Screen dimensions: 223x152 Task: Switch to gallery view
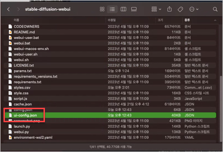tap(134, 9)
